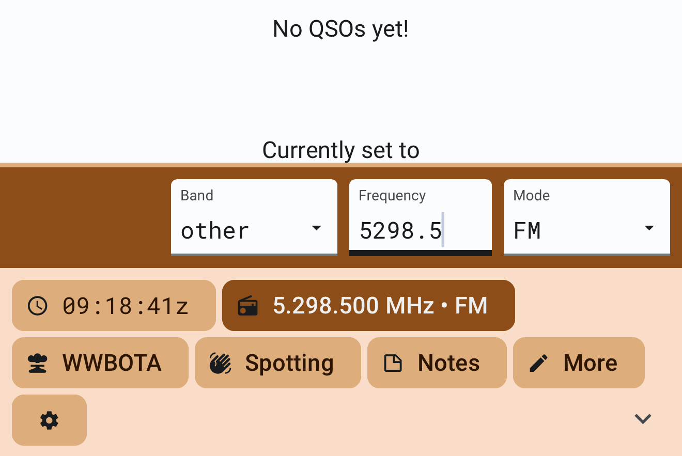Open the WWBOTA label

click(112, 363)
